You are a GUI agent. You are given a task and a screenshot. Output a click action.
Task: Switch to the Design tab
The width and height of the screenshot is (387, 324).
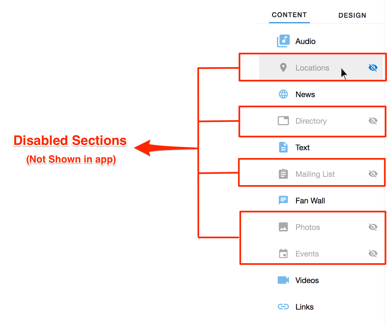(352, 15)
